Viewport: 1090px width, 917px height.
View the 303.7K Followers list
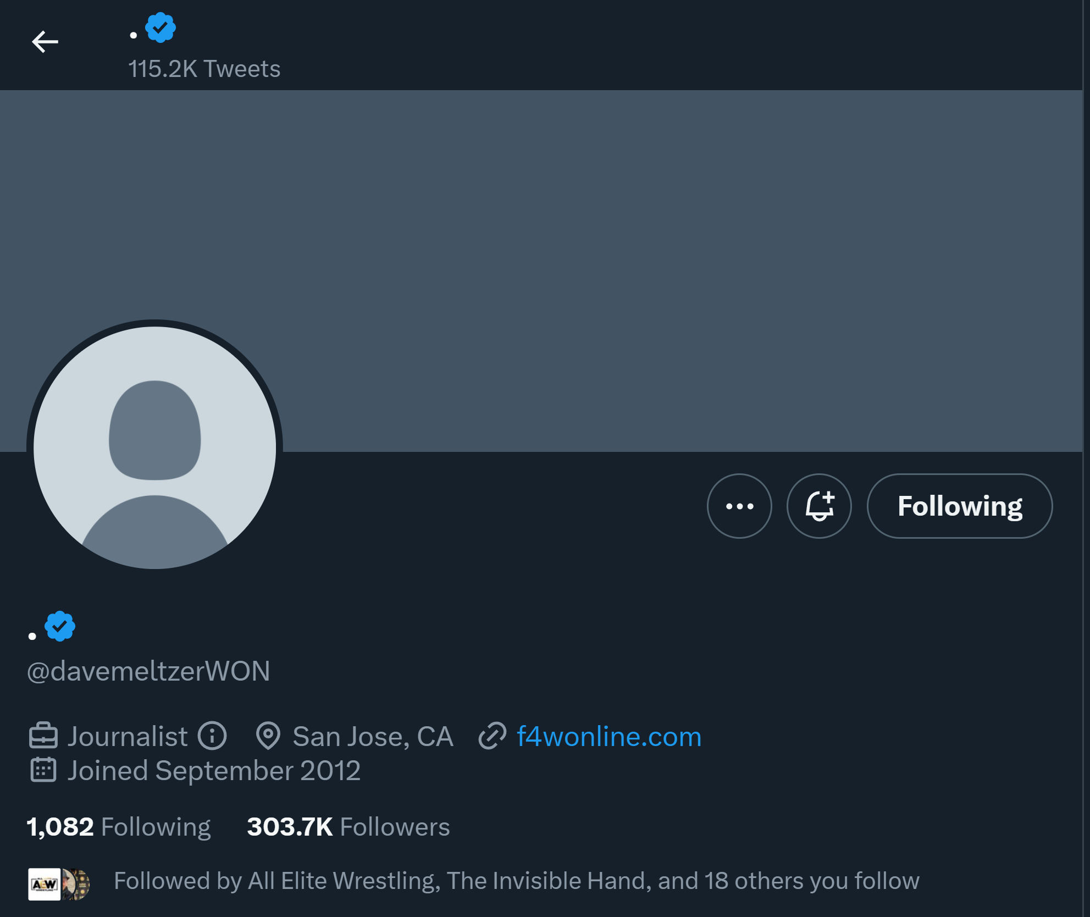(x=348, y=826)
